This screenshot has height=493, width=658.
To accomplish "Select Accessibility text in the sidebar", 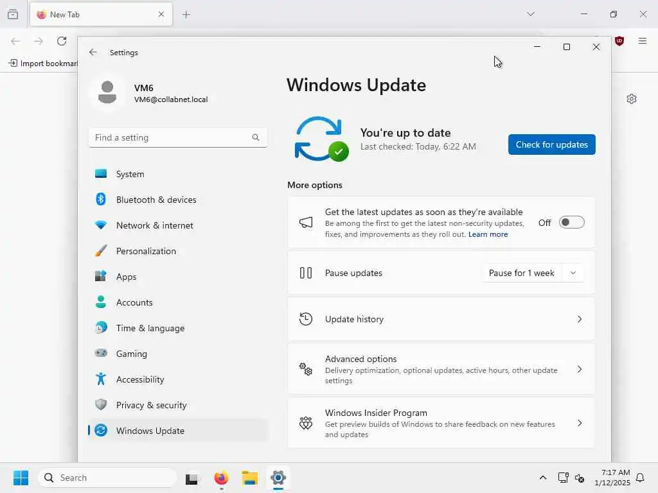I will pos(140,379).
